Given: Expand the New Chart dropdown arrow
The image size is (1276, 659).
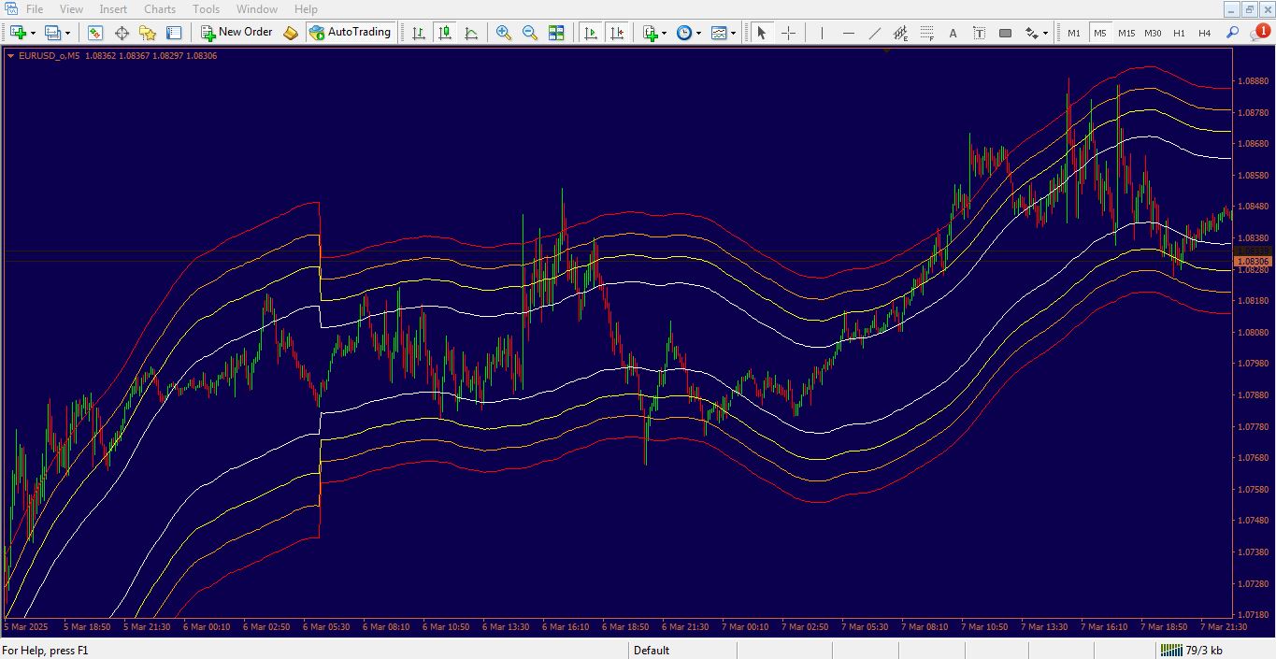Looking at the screenshot, I should click(34, 34).
